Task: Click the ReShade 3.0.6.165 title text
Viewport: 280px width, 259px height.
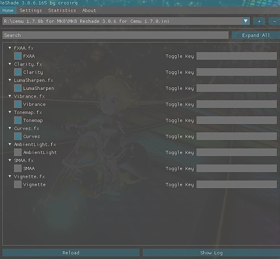Action: (39, 3)
